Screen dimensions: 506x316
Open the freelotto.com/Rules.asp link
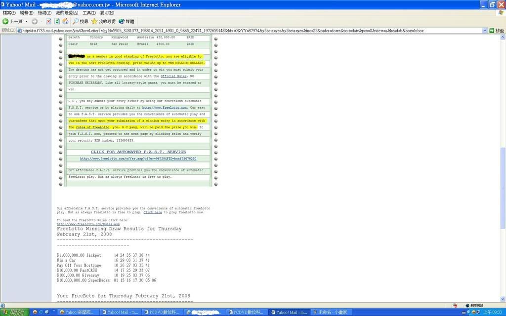tap(88, 224)
